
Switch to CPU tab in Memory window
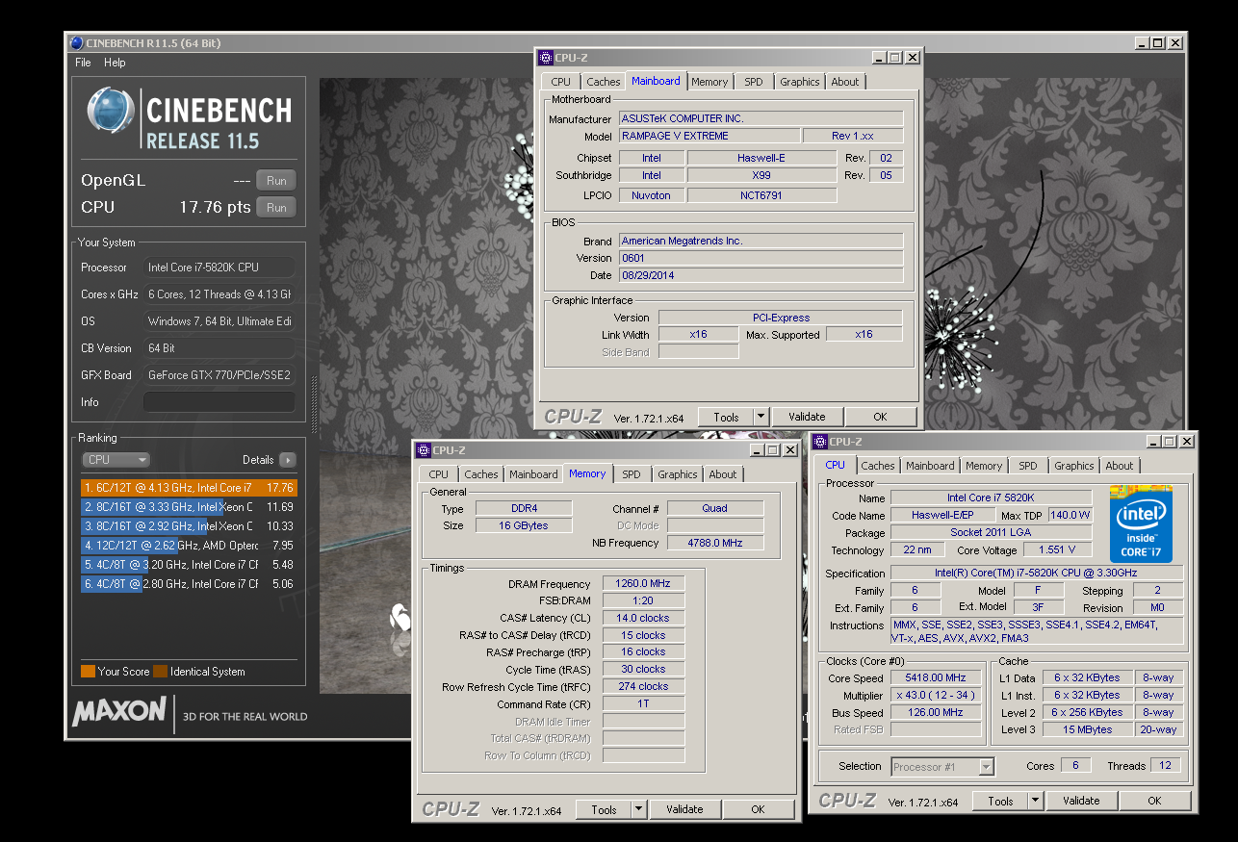[438, 474]
